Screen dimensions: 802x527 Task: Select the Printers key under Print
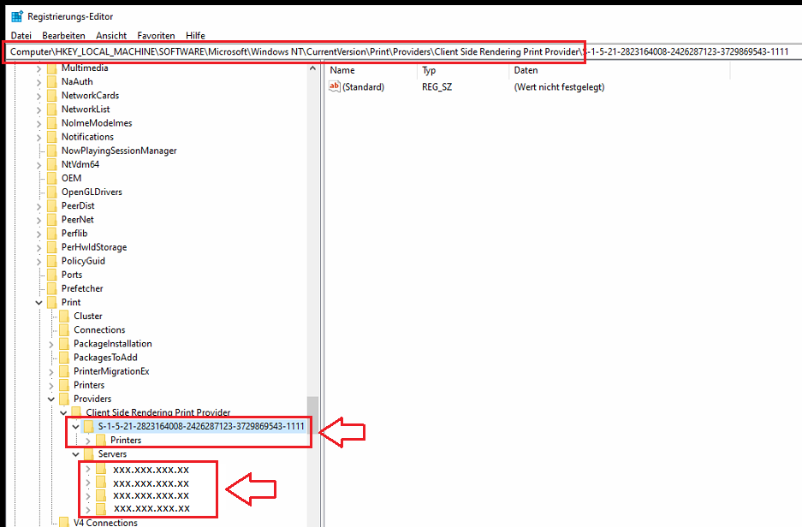pyautogui.click(x=89, y=385)
